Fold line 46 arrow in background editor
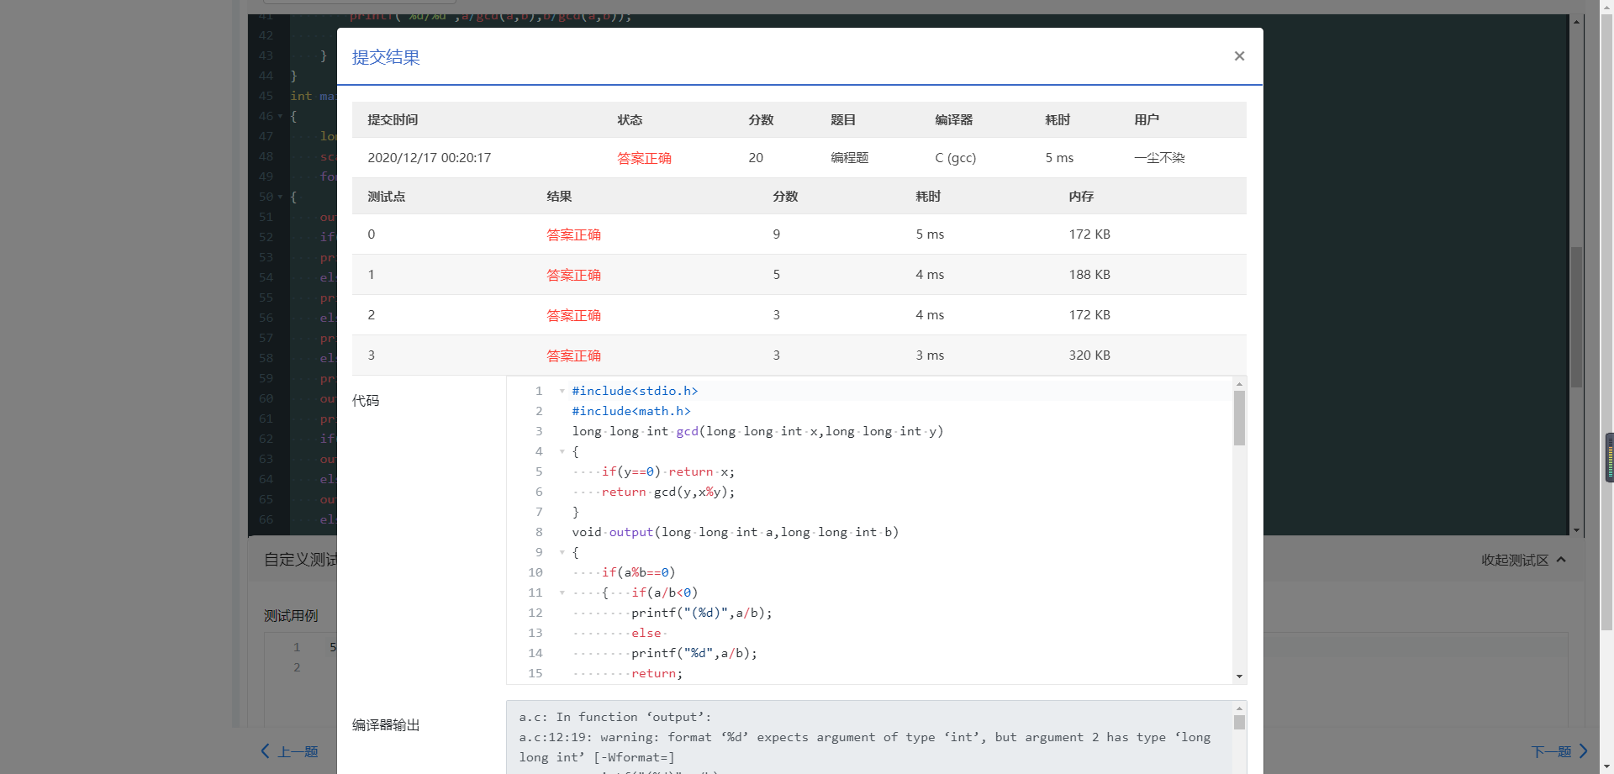 pos(280,116)
